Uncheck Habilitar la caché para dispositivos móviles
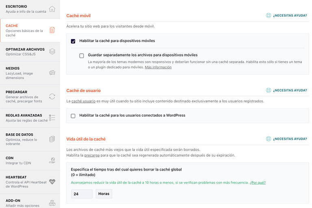 73,41
